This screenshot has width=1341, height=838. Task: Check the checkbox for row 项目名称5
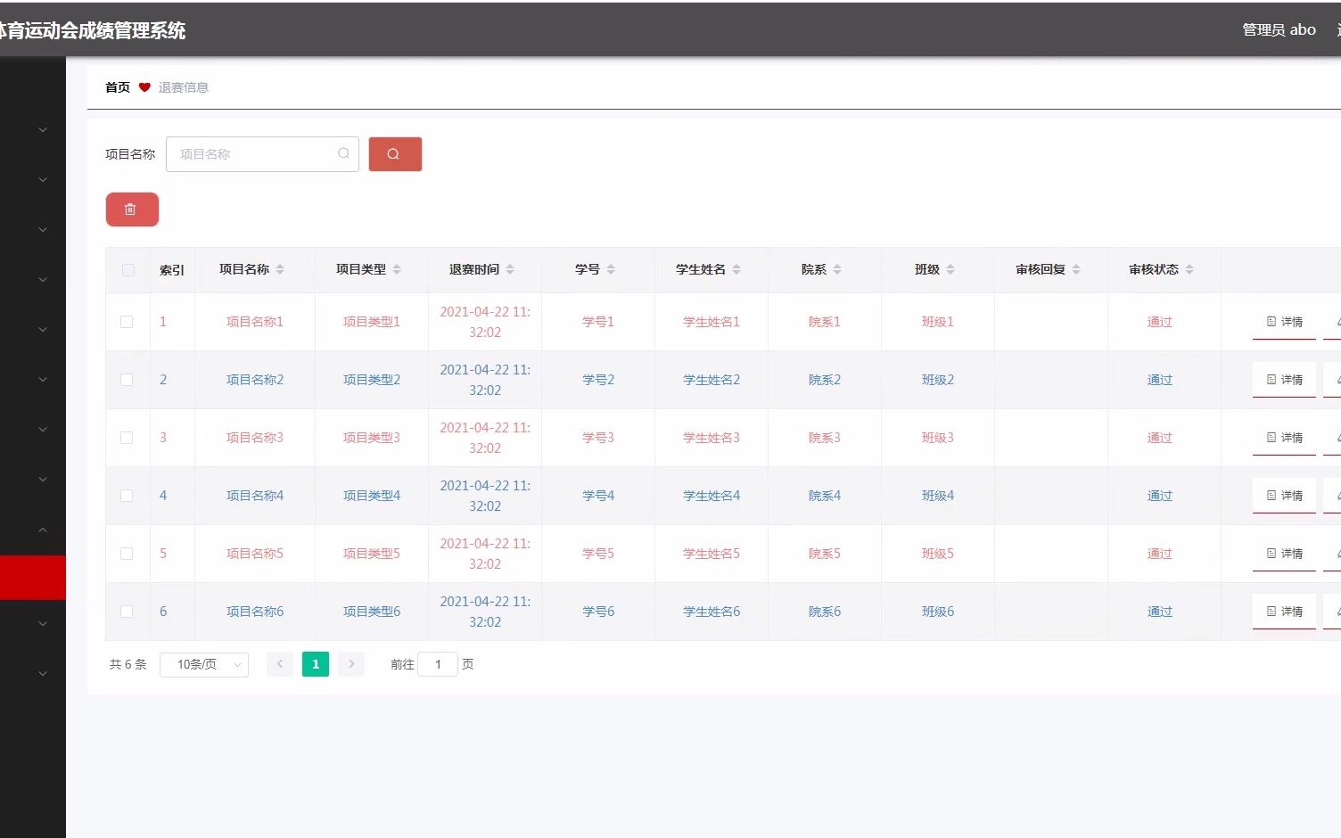tap(127, 554)
